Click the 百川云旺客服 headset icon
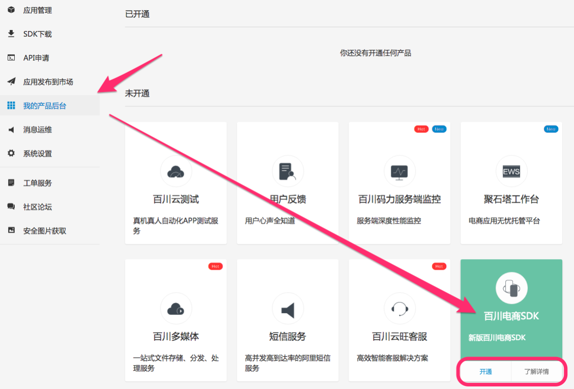574x389 pixels. 399,309
